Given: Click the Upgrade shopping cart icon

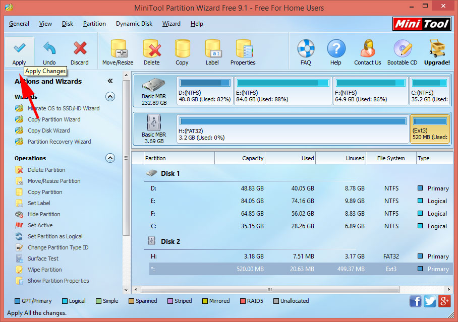Looking at the screenshot, I should point(437,48).
